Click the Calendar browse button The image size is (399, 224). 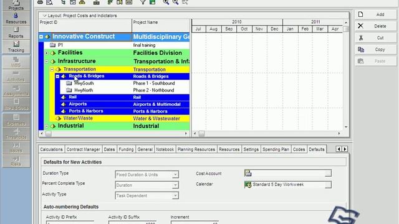click(328, 185)
